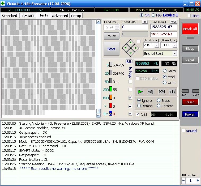Toggle log checkbox for 50ms blocks
The height and width of the screenshot is (186, 201).
[x=130, y=82]
